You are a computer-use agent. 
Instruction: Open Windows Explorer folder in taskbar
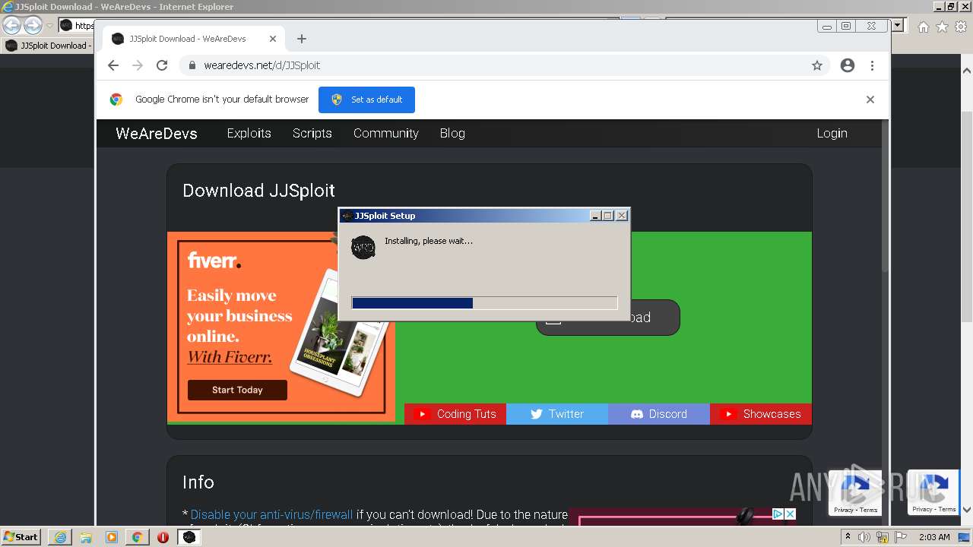point(86,537)
